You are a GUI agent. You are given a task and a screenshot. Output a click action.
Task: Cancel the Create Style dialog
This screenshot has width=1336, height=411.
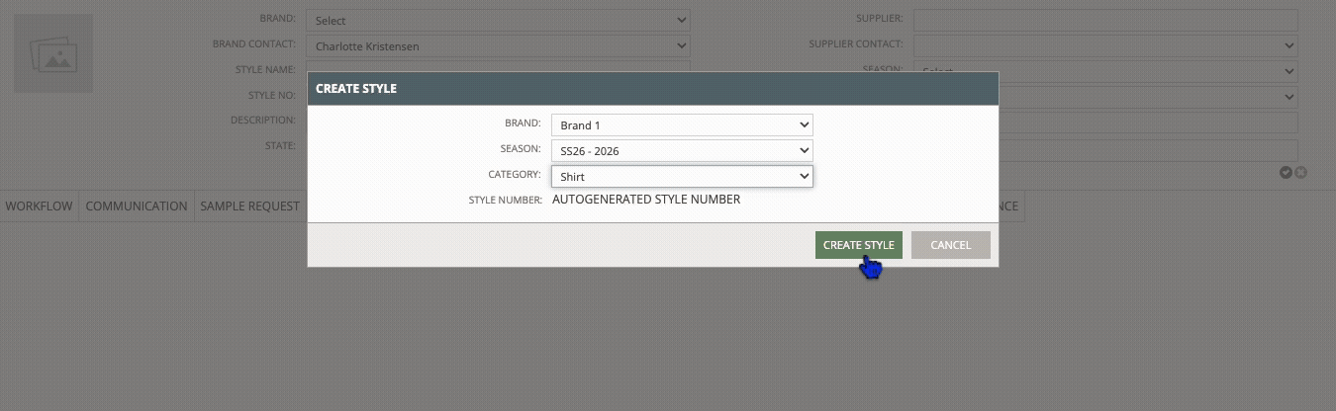pos(950,245)
